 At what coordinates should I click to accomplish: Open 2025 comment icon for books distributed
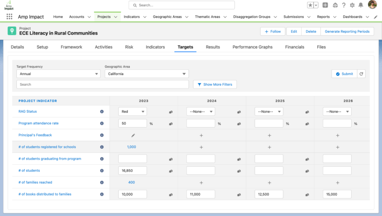307,195
